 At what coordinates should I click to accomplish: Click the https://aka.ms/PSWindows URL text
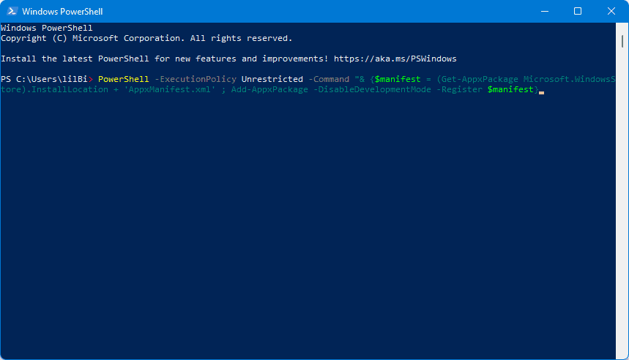[x=395, y=59]
